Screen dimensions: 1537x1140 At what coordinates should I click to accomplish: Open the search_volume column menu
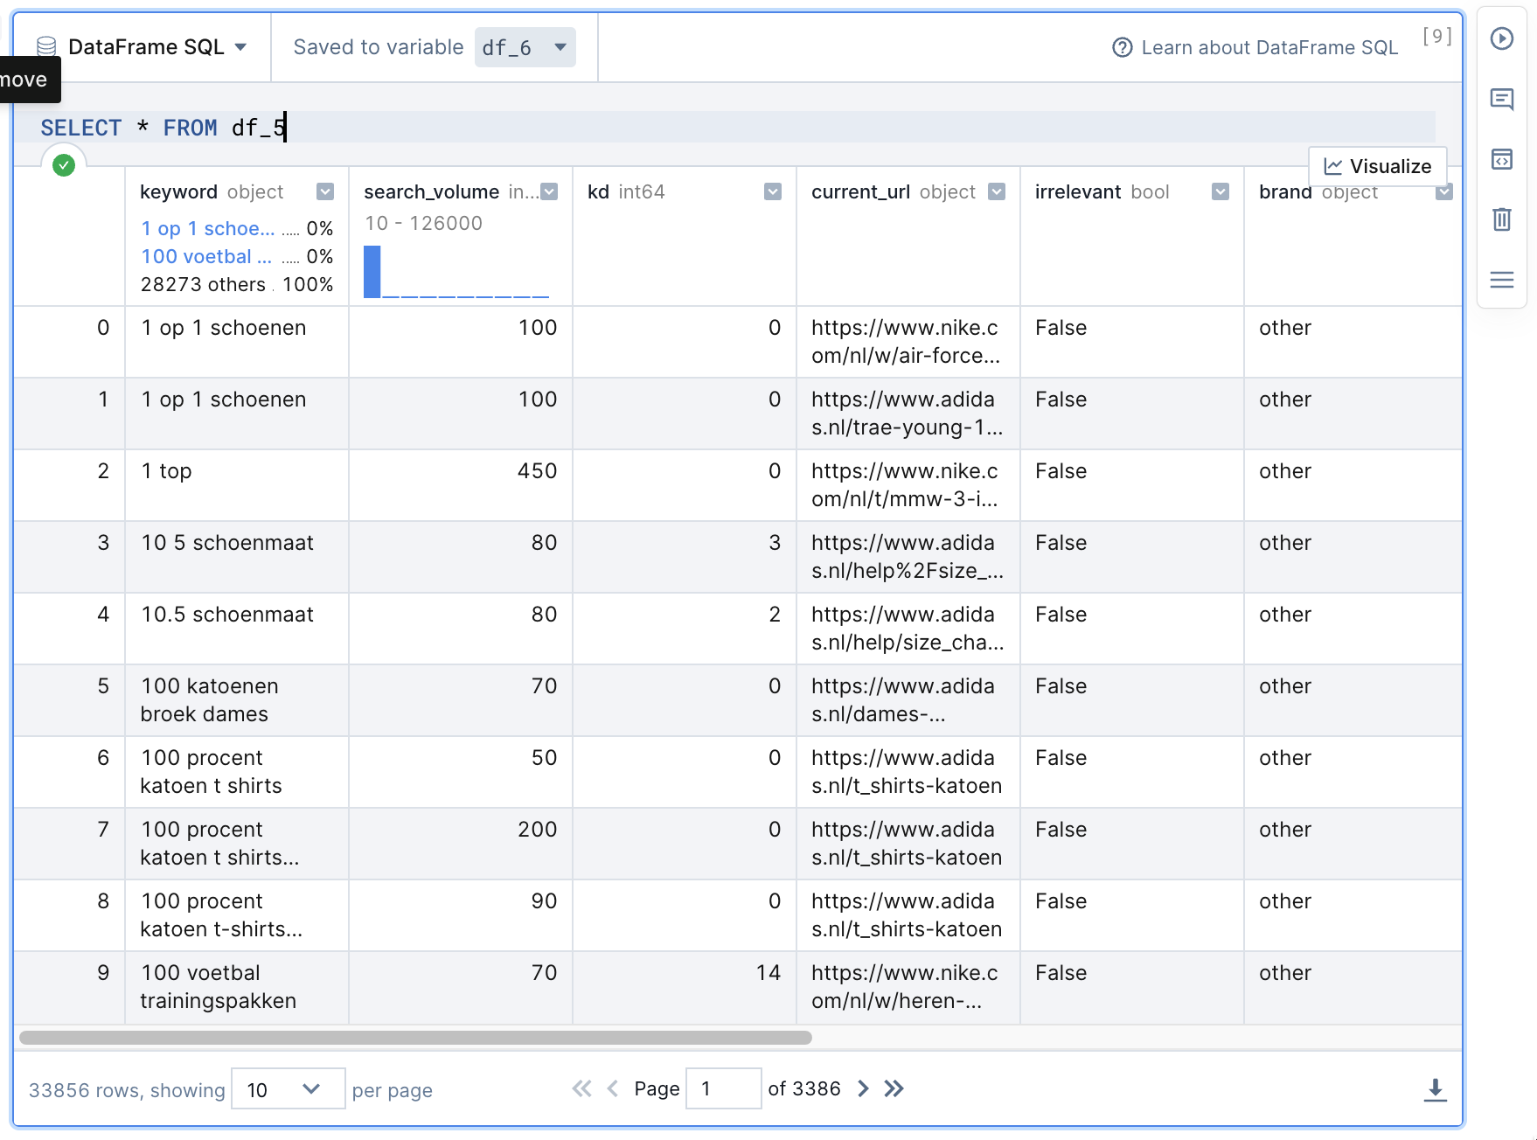point(549,191)
